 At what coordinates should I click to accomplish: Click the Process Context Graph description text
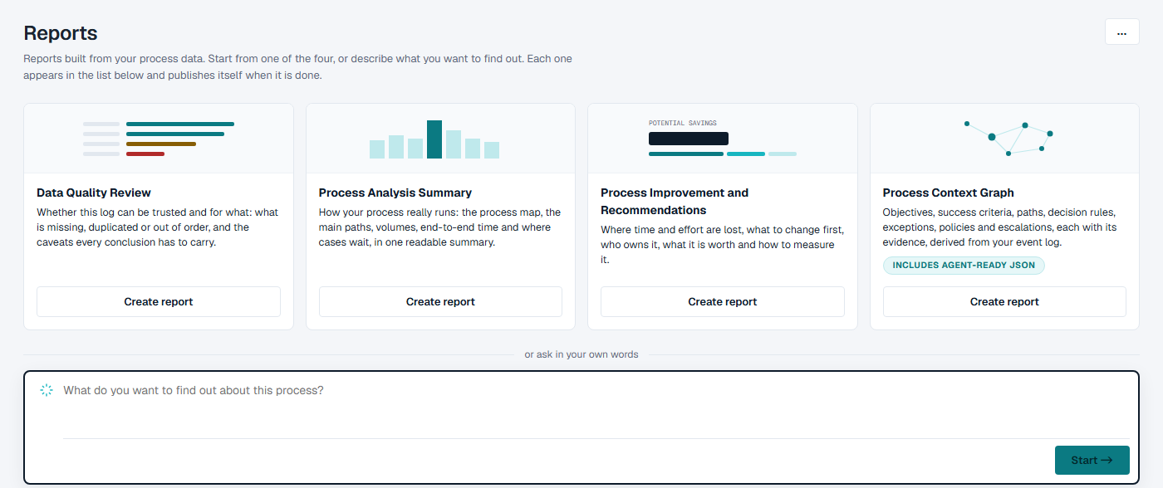tap(1001, 227)
